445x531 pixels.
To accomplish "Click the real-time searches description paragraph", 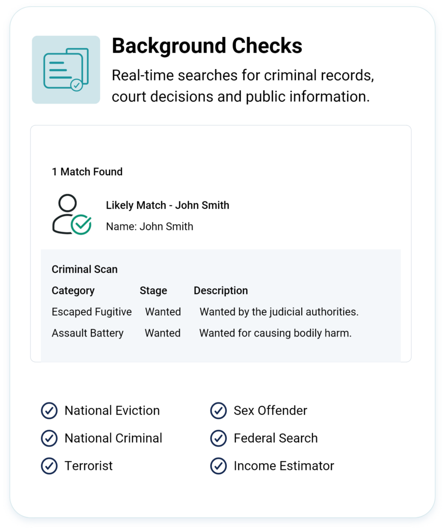I will coord(243,86).
